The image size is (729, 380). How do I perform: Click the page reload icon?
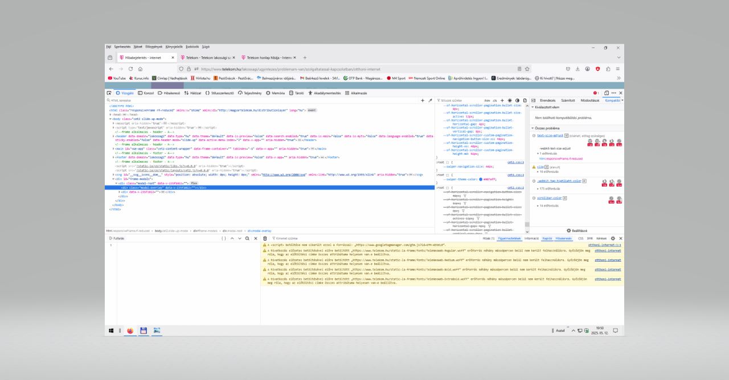click(131, 69)
